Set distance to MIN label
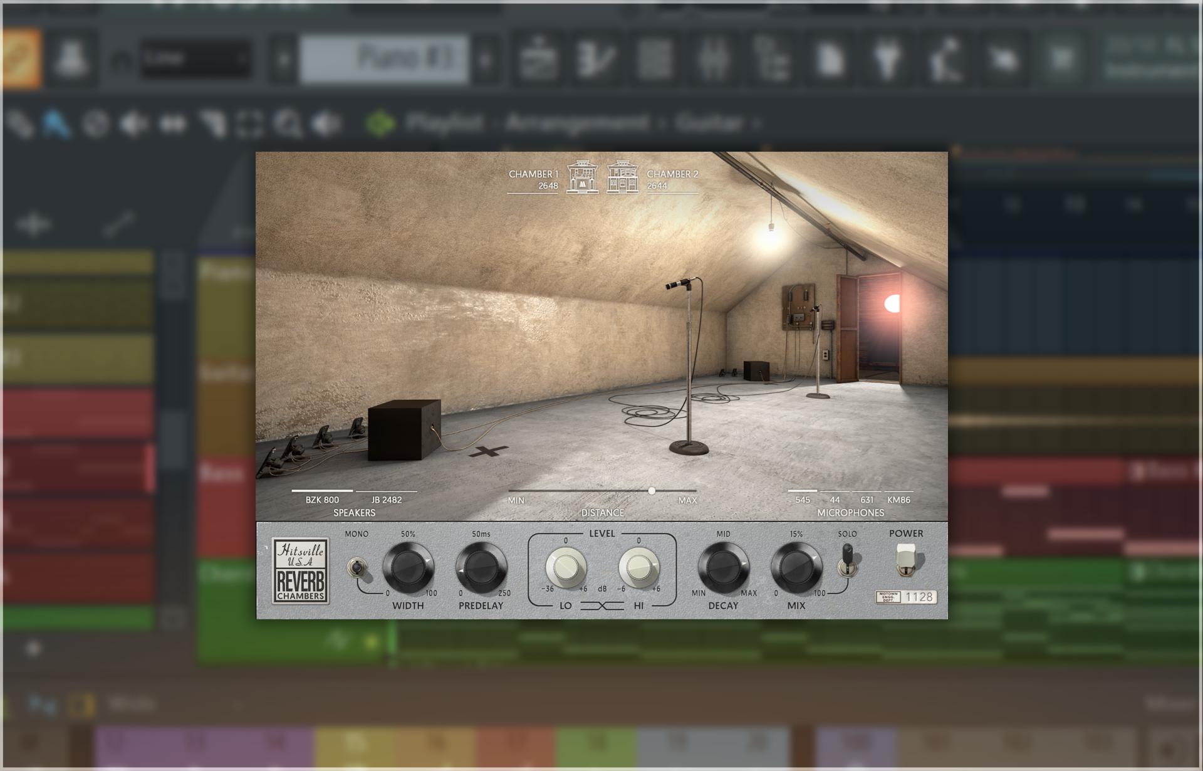The width and height of the screenshot is (1203, 771). tap(516, 500)
